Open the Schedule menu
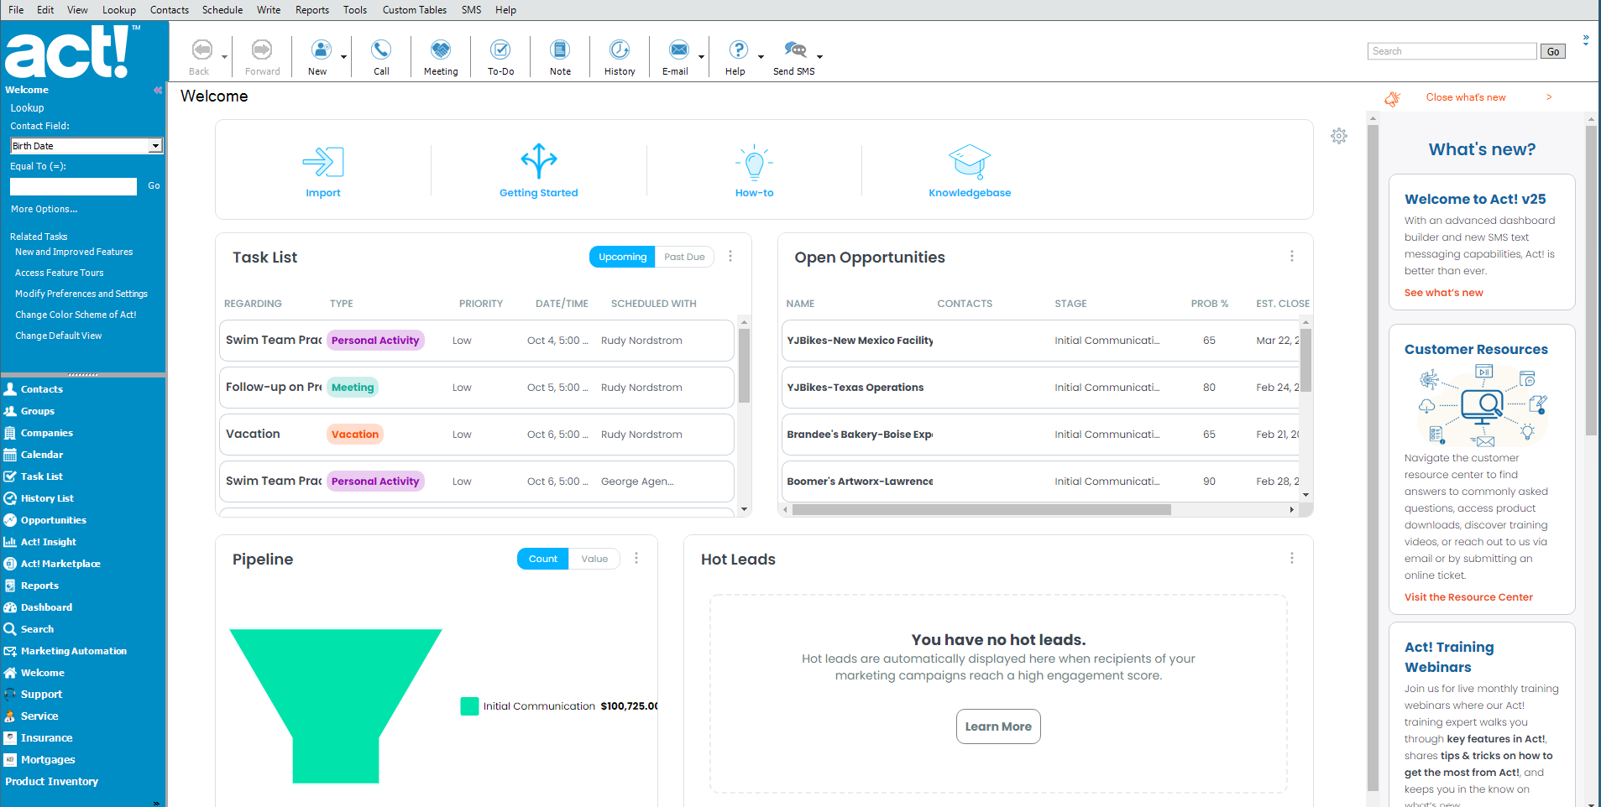Screen dimensions: 1601x807 [222, 10]
